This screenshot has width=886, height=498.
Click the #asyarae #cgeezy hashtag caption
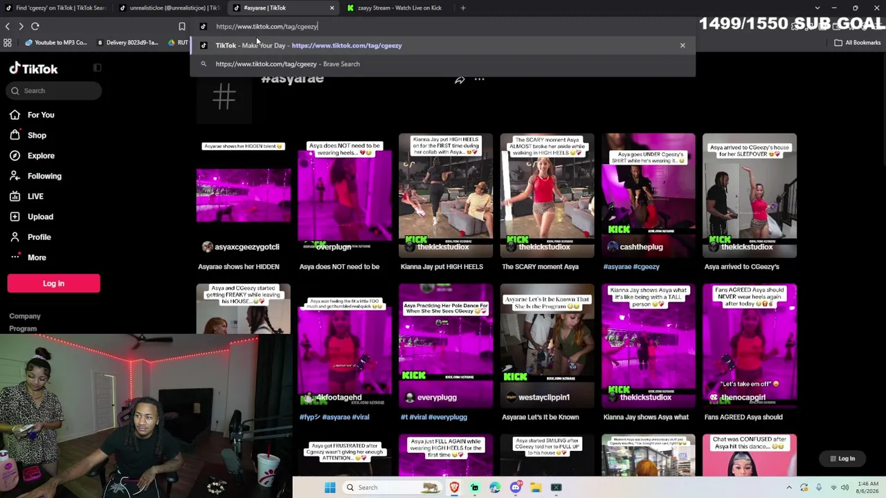coord(631,267)
